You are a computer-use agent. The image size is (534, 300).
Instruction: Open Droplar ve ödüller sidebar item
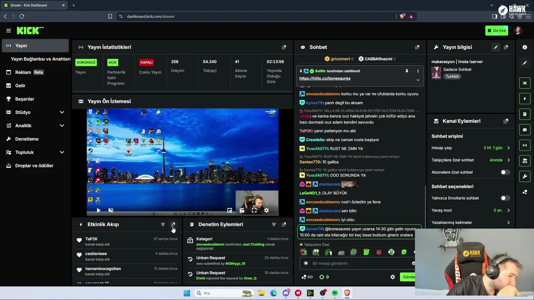click(x=35, y=165)
